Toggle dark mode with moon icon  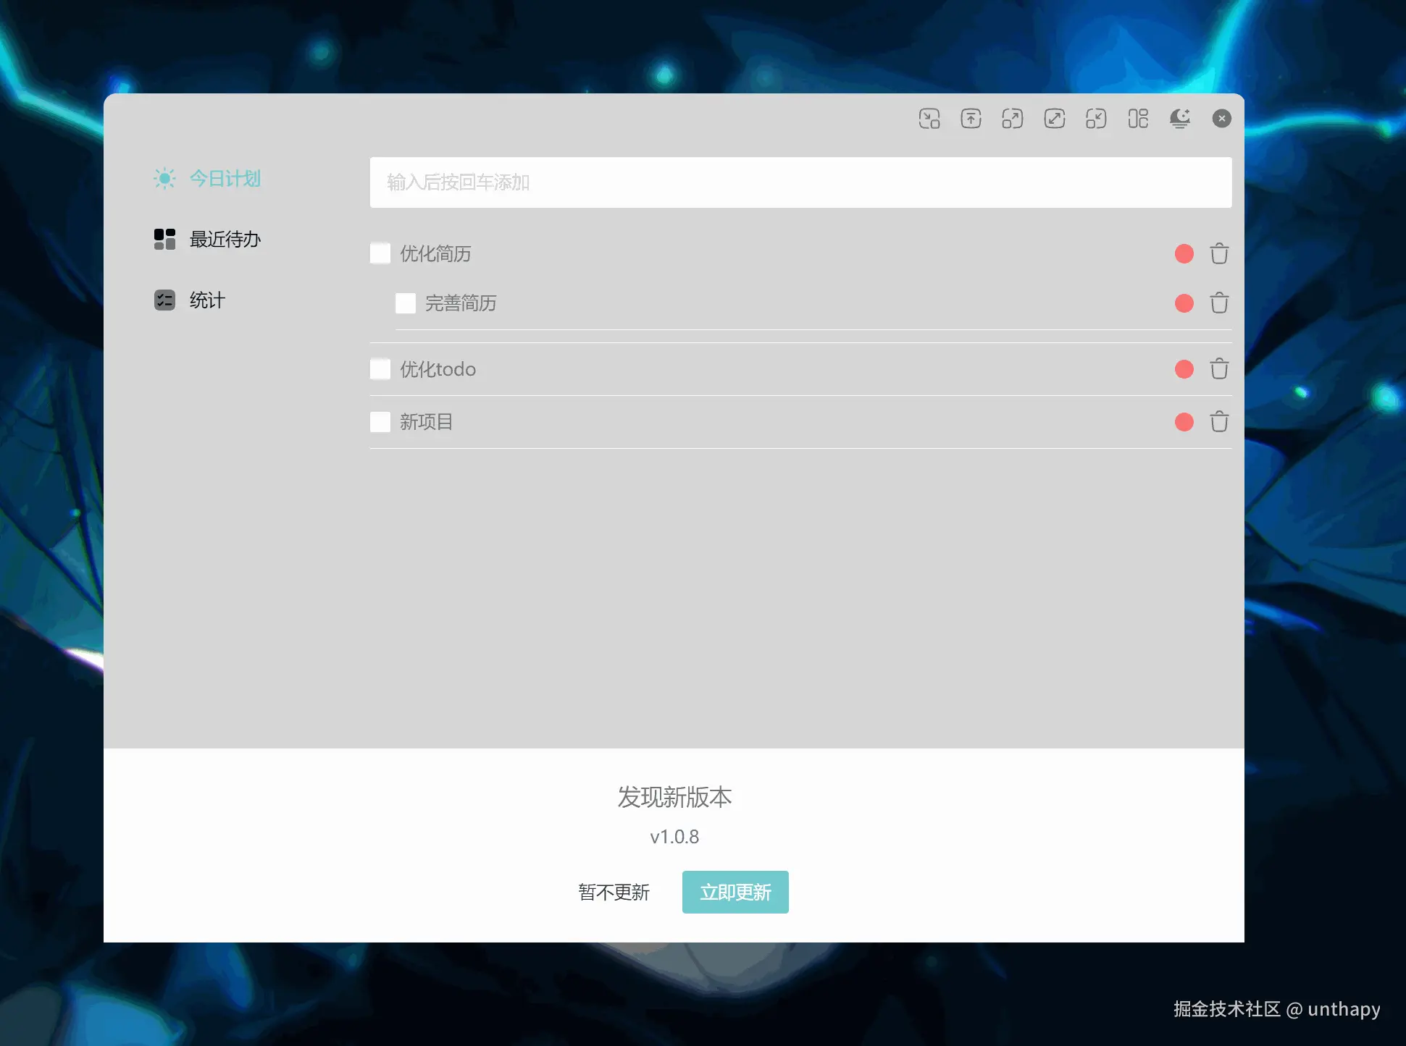click(1179, 118)
